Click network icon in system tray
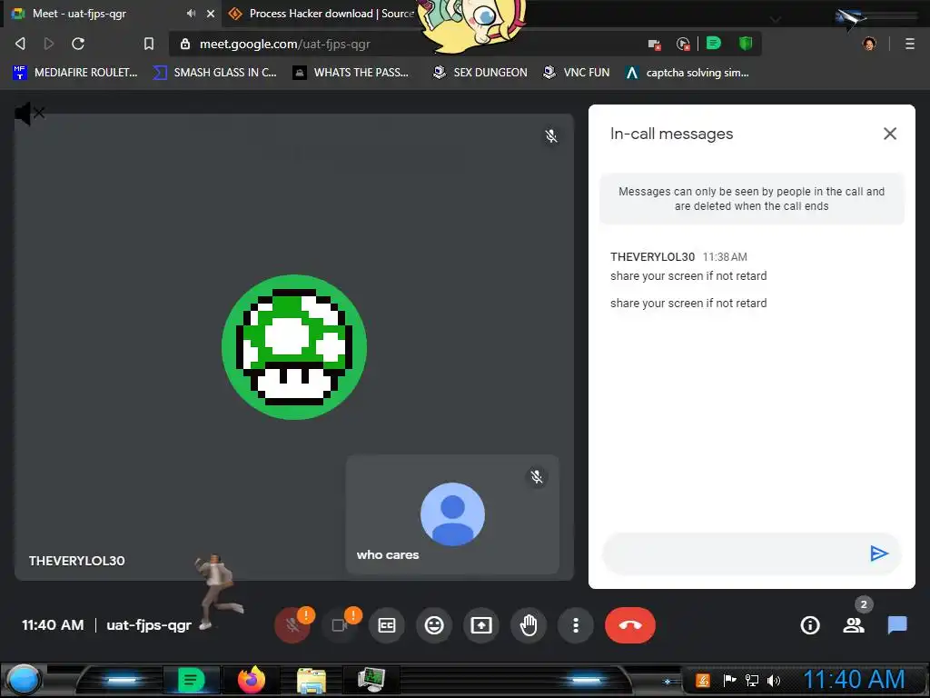 coord(751,680)
